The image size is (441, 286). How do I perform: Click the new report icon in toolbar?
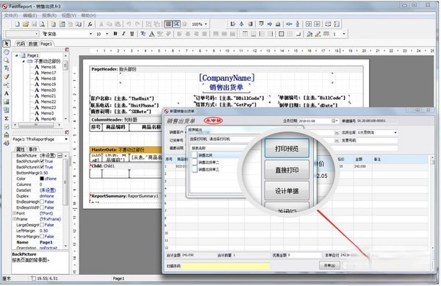coord(18,24)
